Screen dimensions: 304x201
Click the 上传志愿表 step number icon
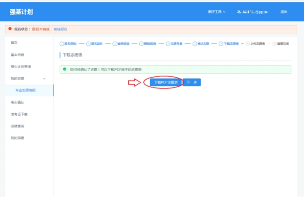pyautogui.click(x=248, y=44)
